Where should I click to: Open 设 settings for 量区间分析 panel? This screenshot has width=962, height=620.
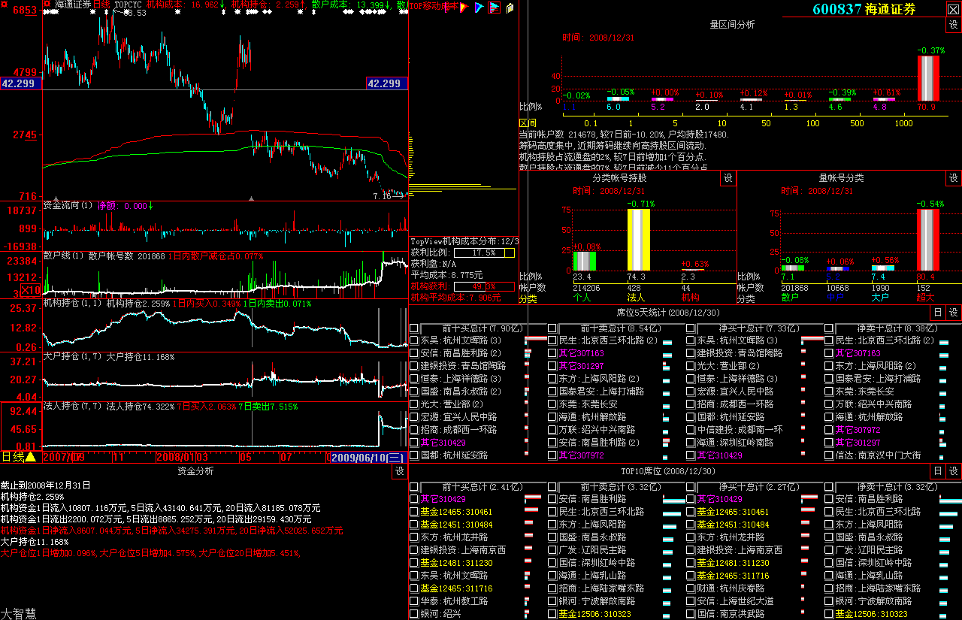[x=953, y=25]
